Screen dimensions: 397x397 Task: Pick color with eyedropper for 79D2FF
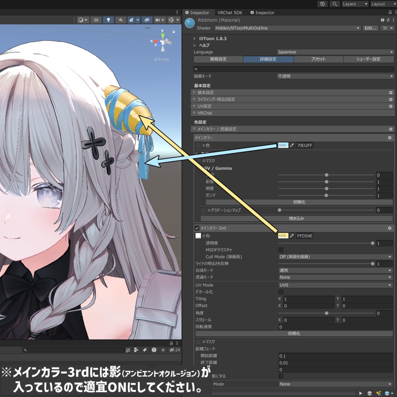click(292, 145)
